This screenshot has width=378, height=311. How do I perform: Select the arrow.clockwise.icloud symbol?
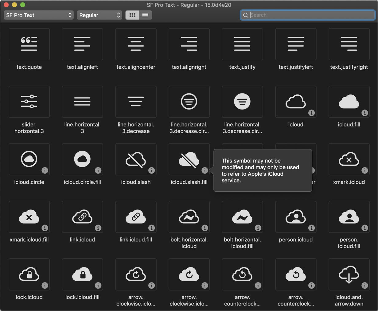(x=136, y=274)
